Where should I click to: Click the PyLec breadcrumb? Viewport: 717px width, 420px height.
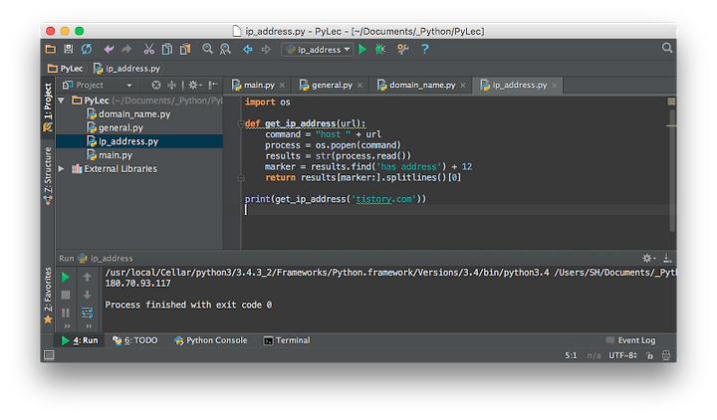pos(66,69)
